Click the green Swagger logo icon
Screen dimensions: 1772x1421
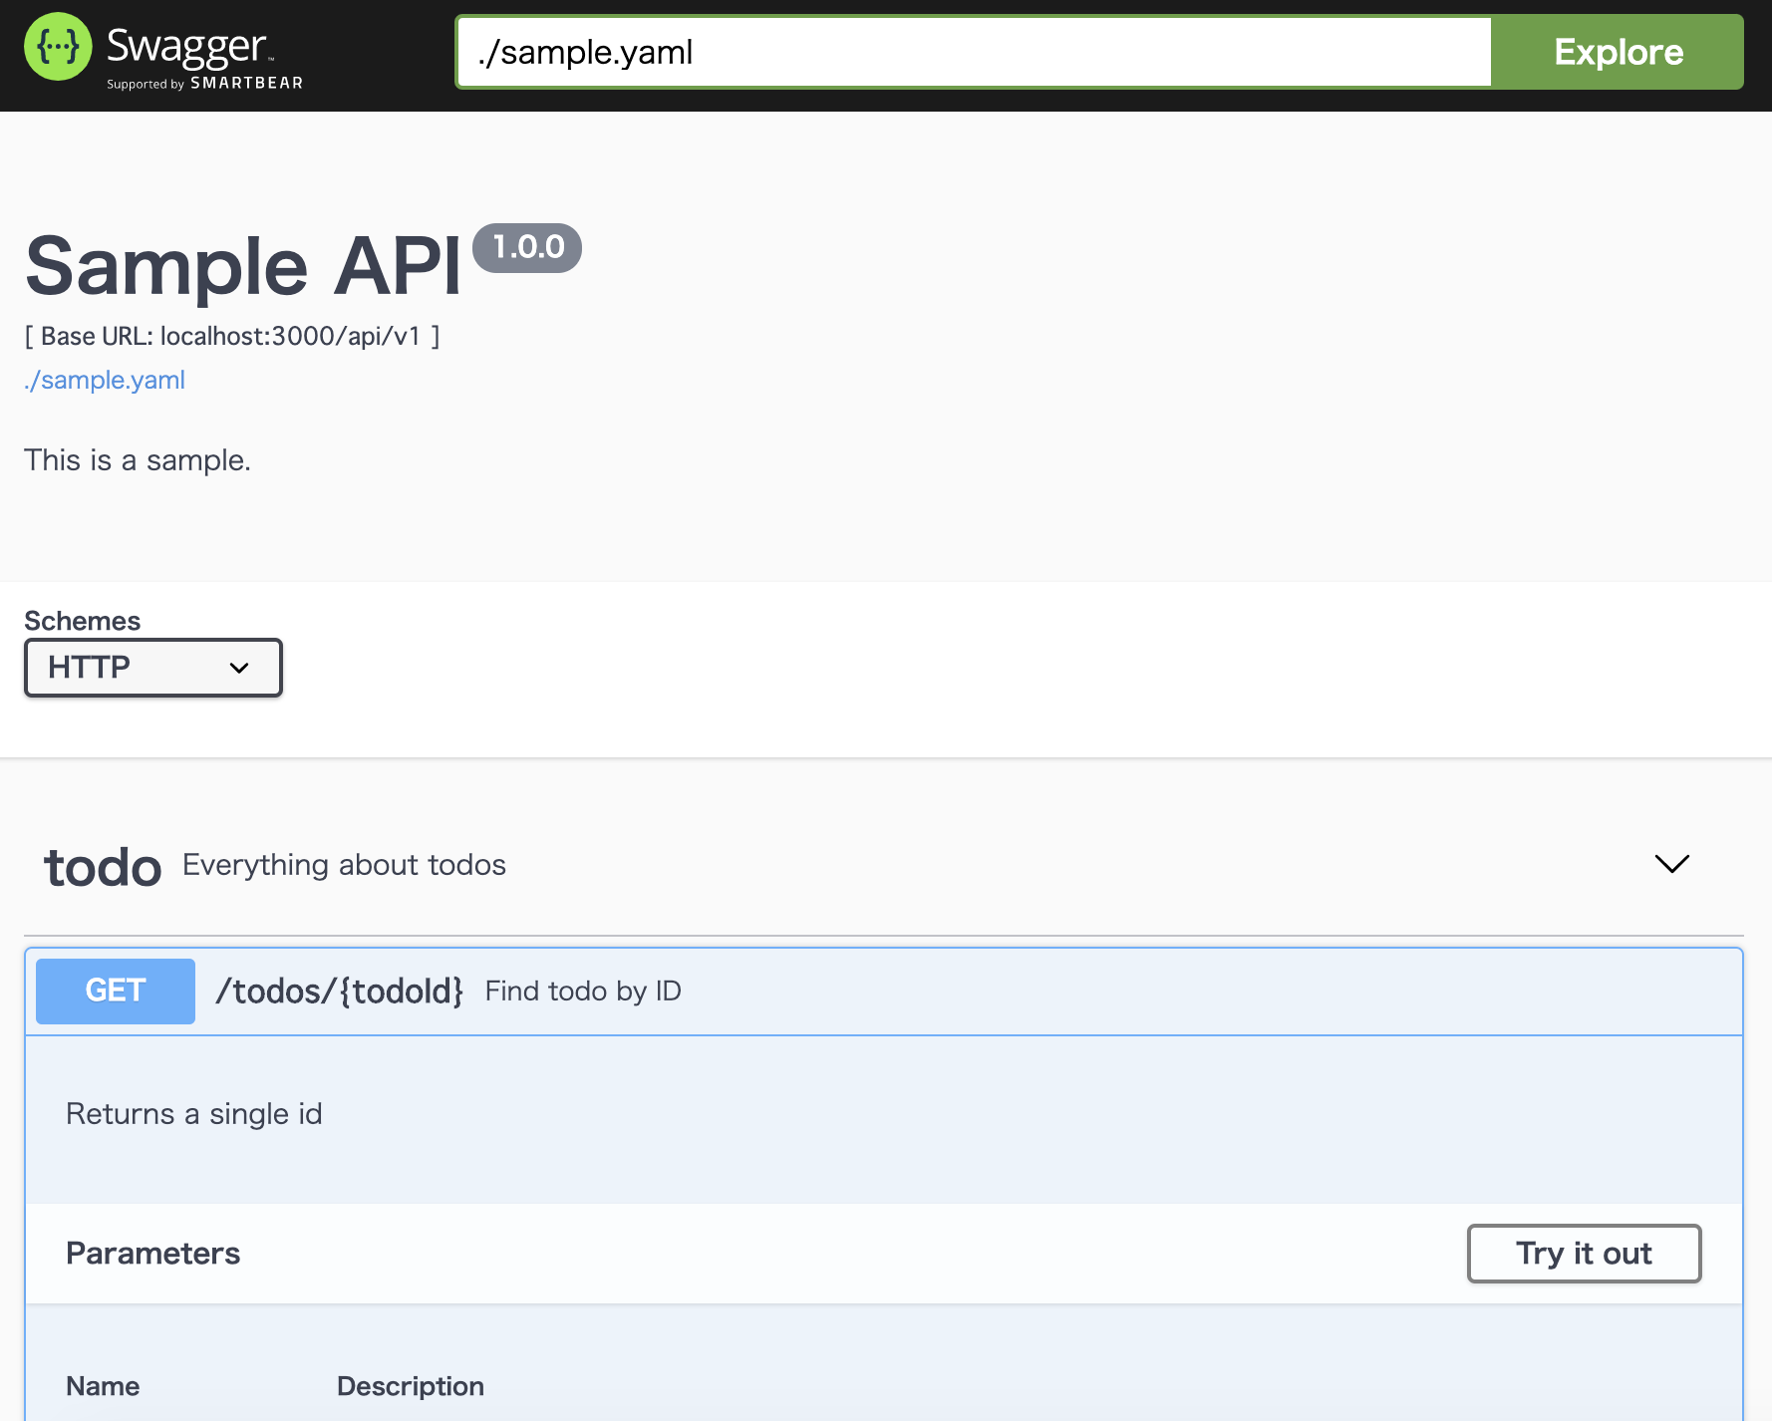pyautogui.click(x=58, y=47)
